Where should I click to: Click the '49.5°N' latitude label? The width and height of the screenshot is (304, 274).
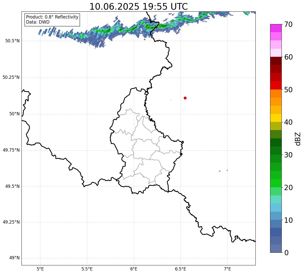[x=12, y=186]
